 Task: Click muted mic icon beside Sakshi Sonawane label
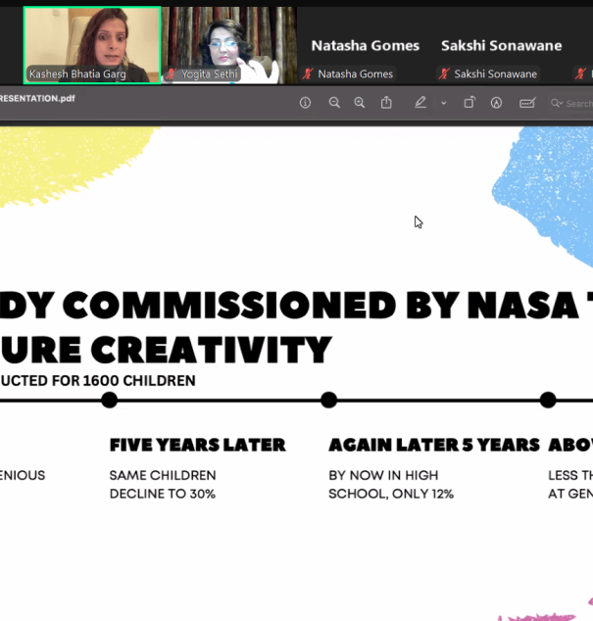(444, 73)
